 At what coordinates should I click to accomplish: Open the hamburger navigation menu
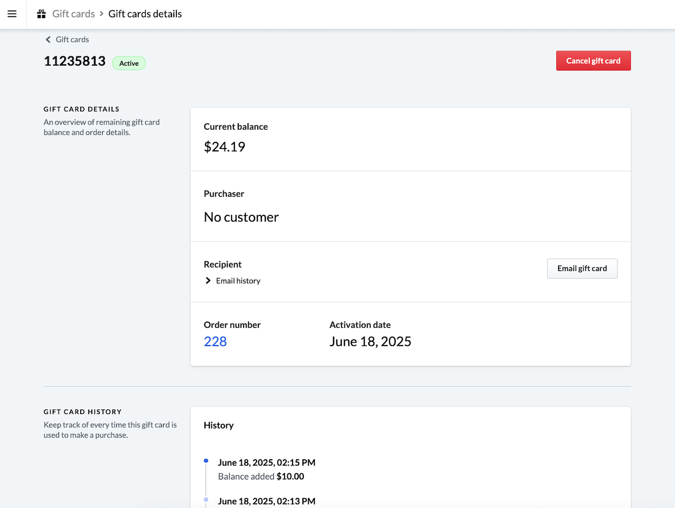12,14
